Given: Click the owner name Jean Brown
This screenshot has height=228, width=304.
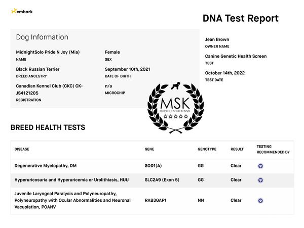Looking at the screenshot, I should (217, 39).
